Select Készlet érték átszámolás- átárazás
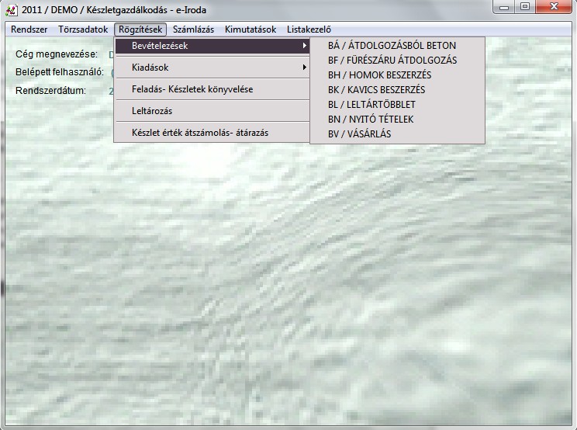Viewport: 577px width, 430px height. 200,133
